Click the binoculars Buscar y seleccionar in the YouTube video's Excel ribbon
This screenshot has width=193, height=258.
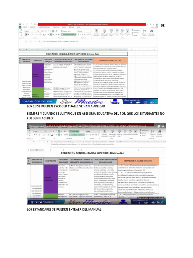click(159, 133)
